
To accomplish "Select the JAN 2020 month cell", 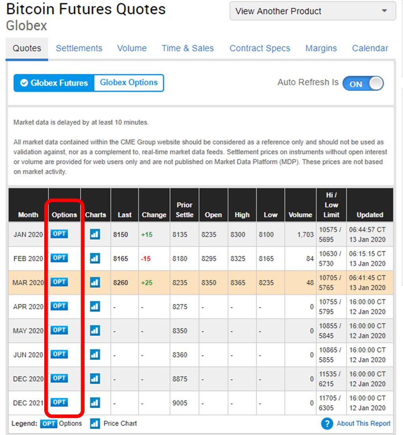I will pyautogui.click(x=28, y=235).
